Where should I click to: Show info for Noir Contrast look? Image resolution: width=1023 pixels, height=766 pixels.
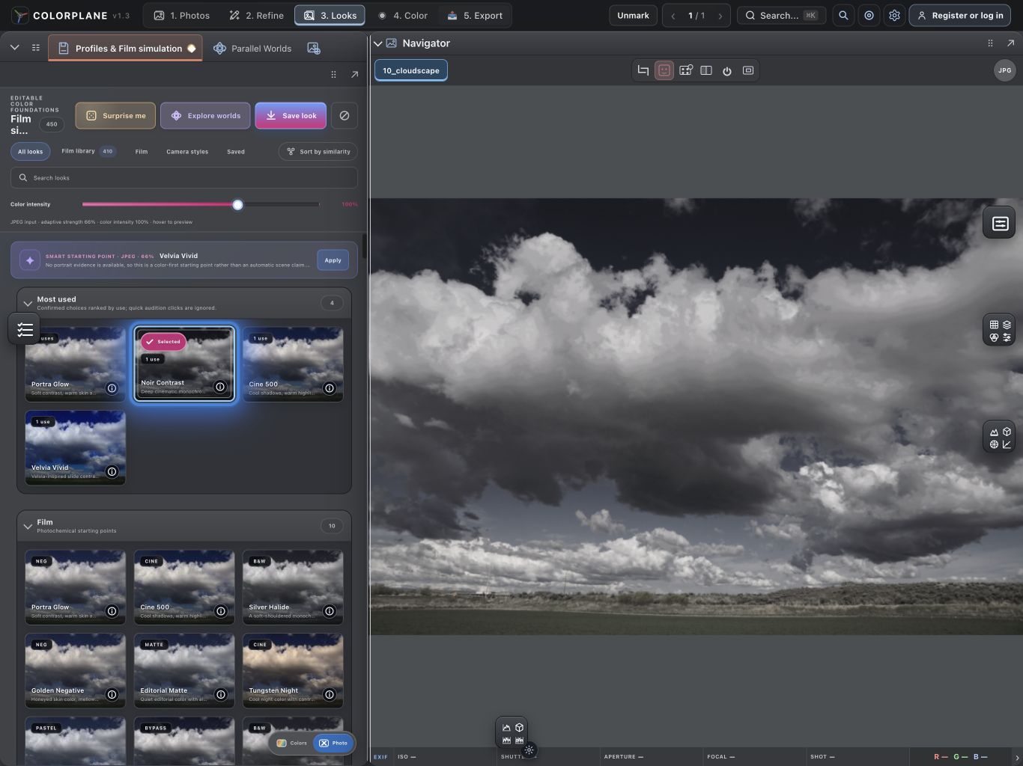pos(220,387)
